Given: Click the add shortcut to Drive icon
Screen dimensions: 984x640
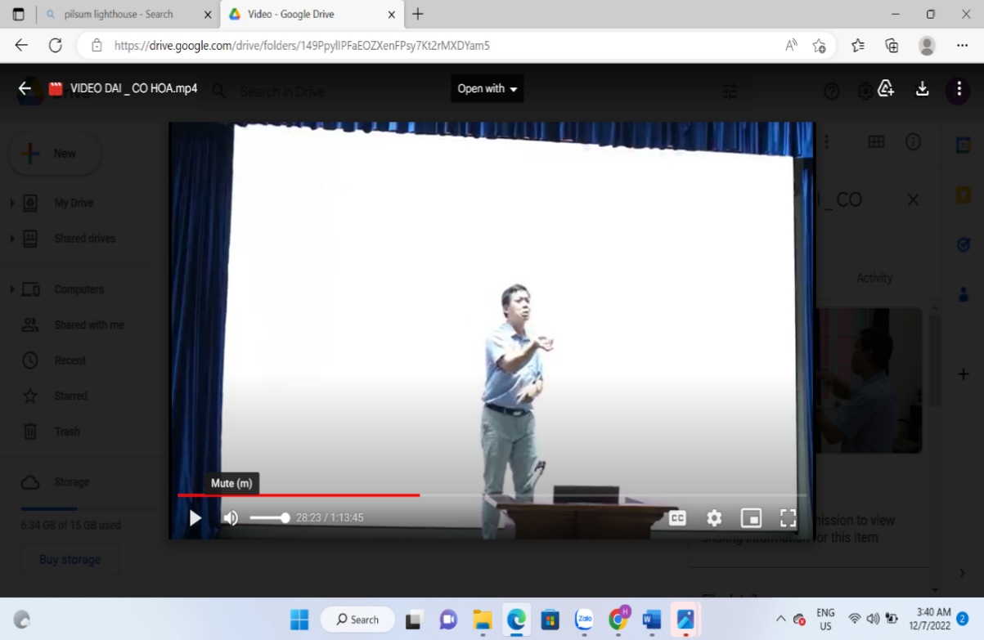Looking at the screenshot, I should 886,89.
